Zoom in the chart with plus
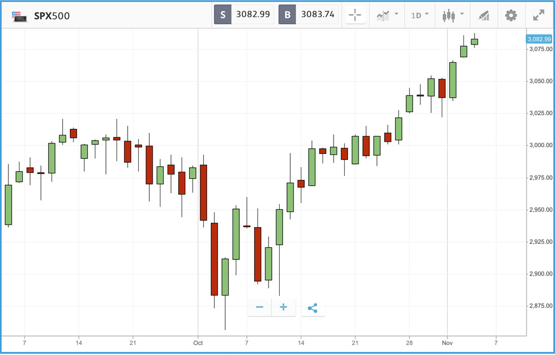 pyautogui.click(x=283, y=307)
